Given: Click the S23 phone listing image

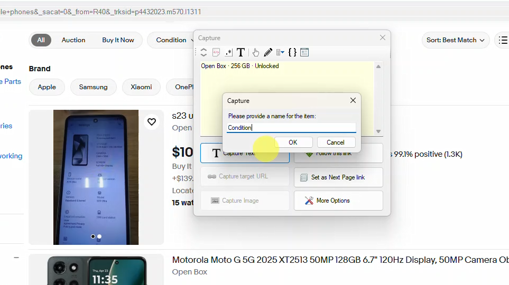Looking at the screenshot, I should coord(96,177).
